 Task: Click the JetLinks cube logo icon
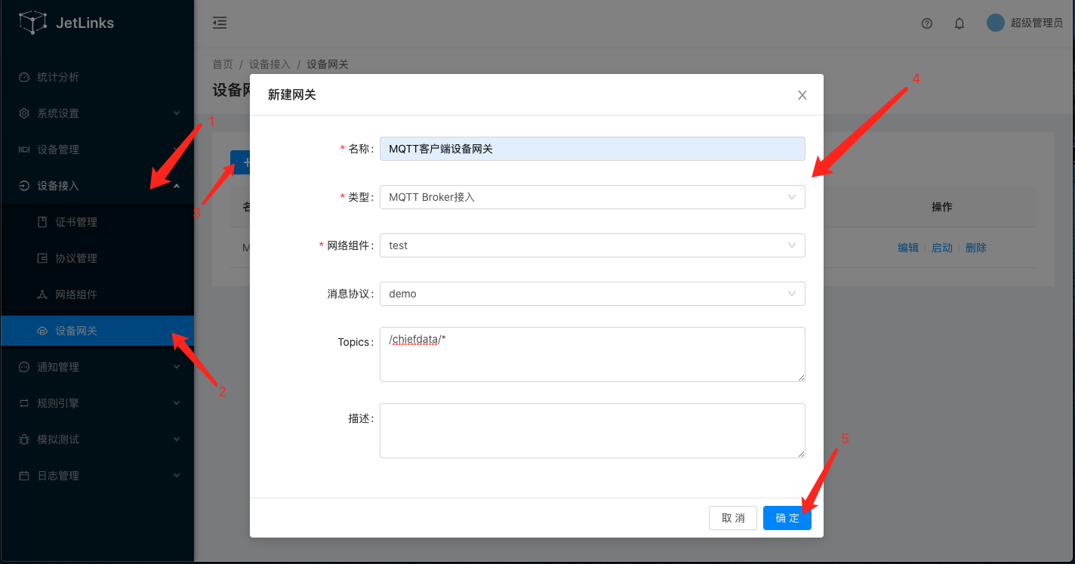pos(32,23)
